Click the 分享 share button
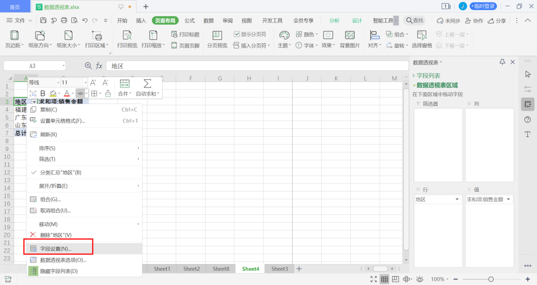This screenshot has height=285, width=537. coord(497,20)
